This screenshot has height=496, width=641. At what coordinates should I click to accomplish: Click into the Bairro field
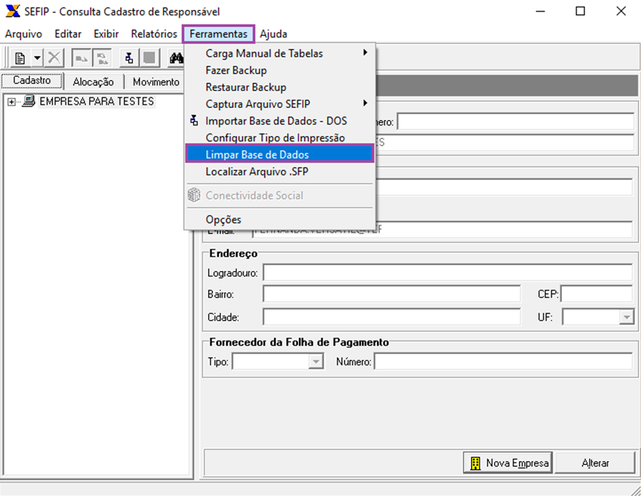(392, 294)
